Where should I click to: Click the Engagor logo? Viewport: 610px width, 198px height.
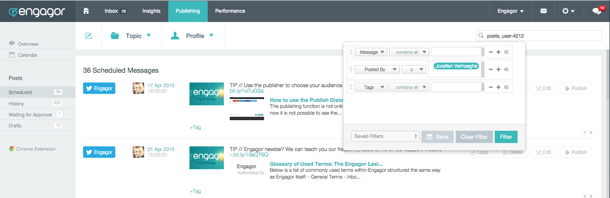(36, 11)
